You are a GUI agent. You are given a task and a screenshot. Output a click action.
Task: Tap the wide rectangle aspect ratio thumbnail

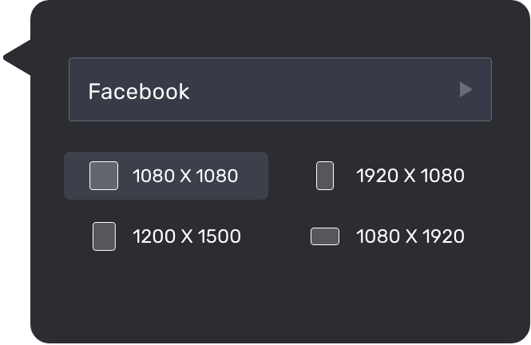(324, 236)
